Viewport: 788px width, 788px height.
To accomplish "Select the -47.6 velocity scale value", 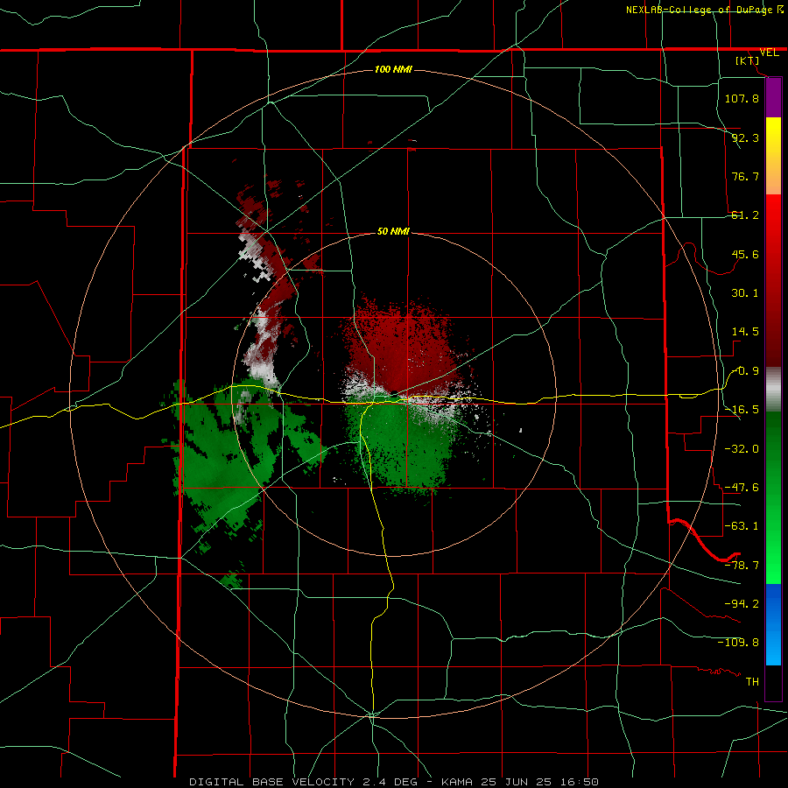I will 742,488.
